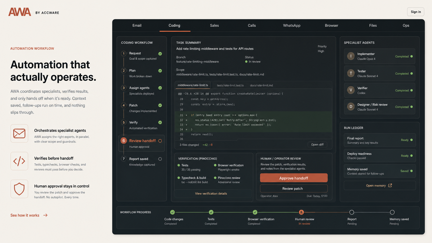Open the Deploy readiness ledger row
This screenshot has height=243, width=432.
[x=380, y=156]
